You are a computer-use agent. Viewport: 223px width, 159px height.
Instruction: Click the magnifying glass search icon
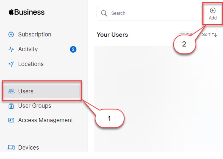click(x=104, y=13)
